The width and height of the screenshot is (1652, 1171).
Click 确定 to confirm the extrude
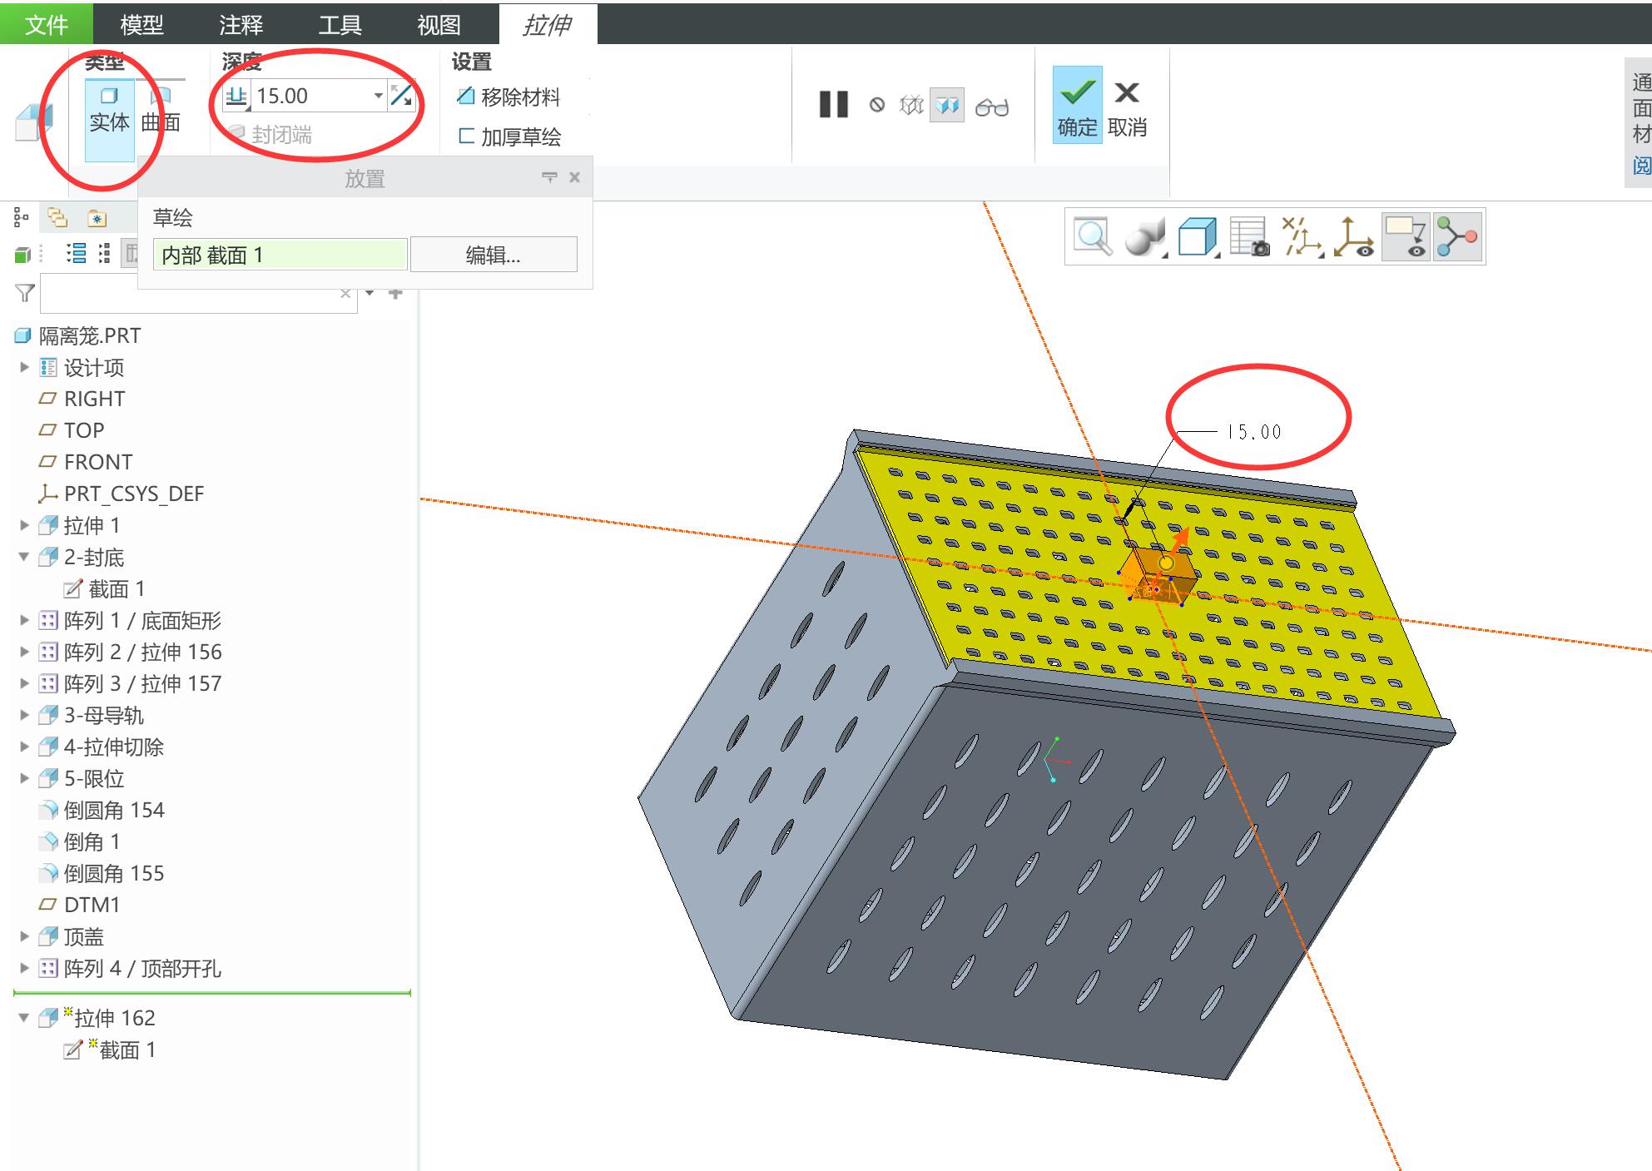click(x=1077, y=105)
